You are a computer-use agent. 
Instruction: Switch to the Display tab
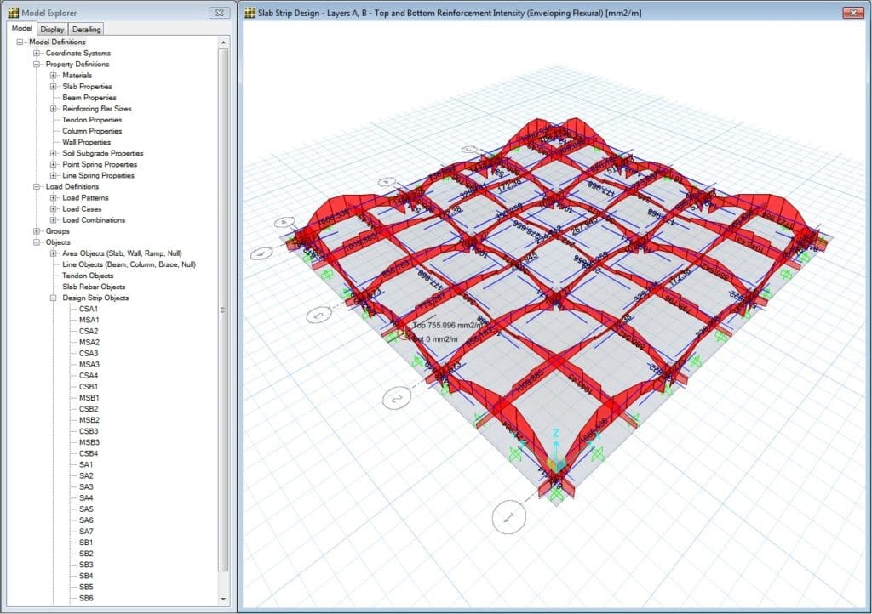point(52,30)
